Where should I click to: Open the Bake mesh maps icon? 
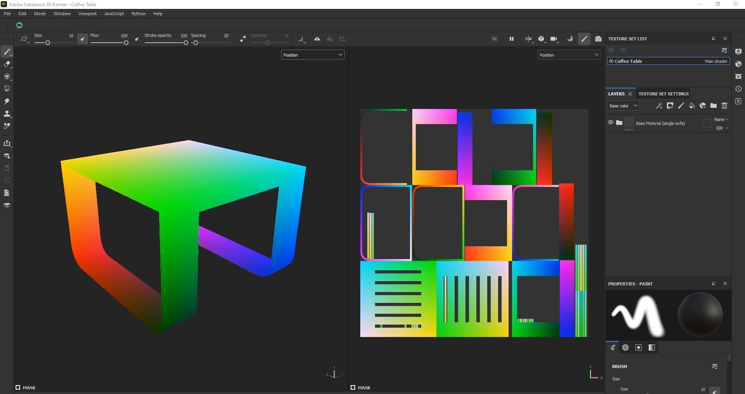(7, 156)
